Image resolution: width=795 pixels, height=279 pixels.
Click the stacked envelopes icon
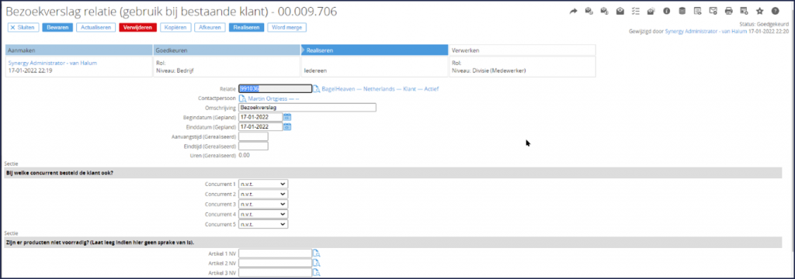point(651,11)
